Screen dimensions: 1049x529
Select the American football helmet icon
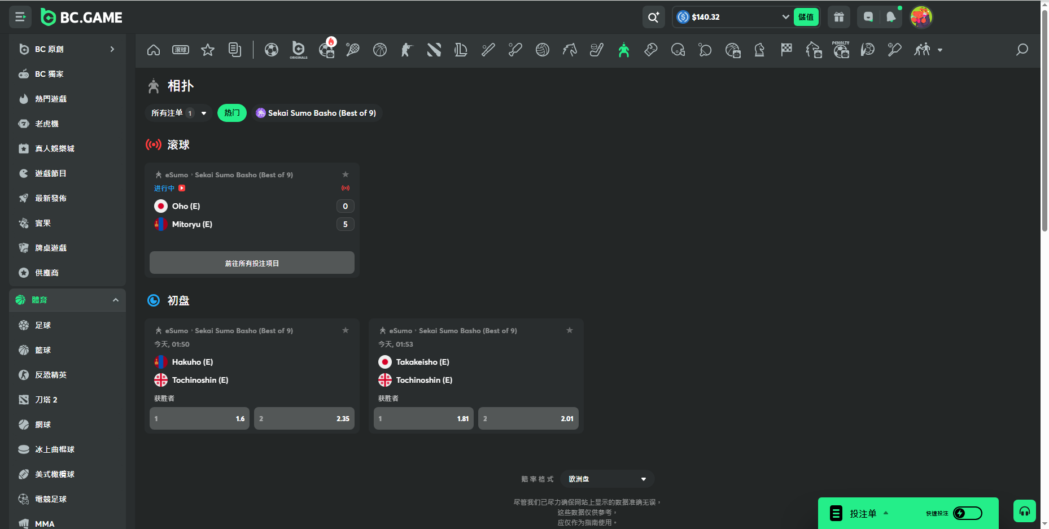click(x=678, y=50)
